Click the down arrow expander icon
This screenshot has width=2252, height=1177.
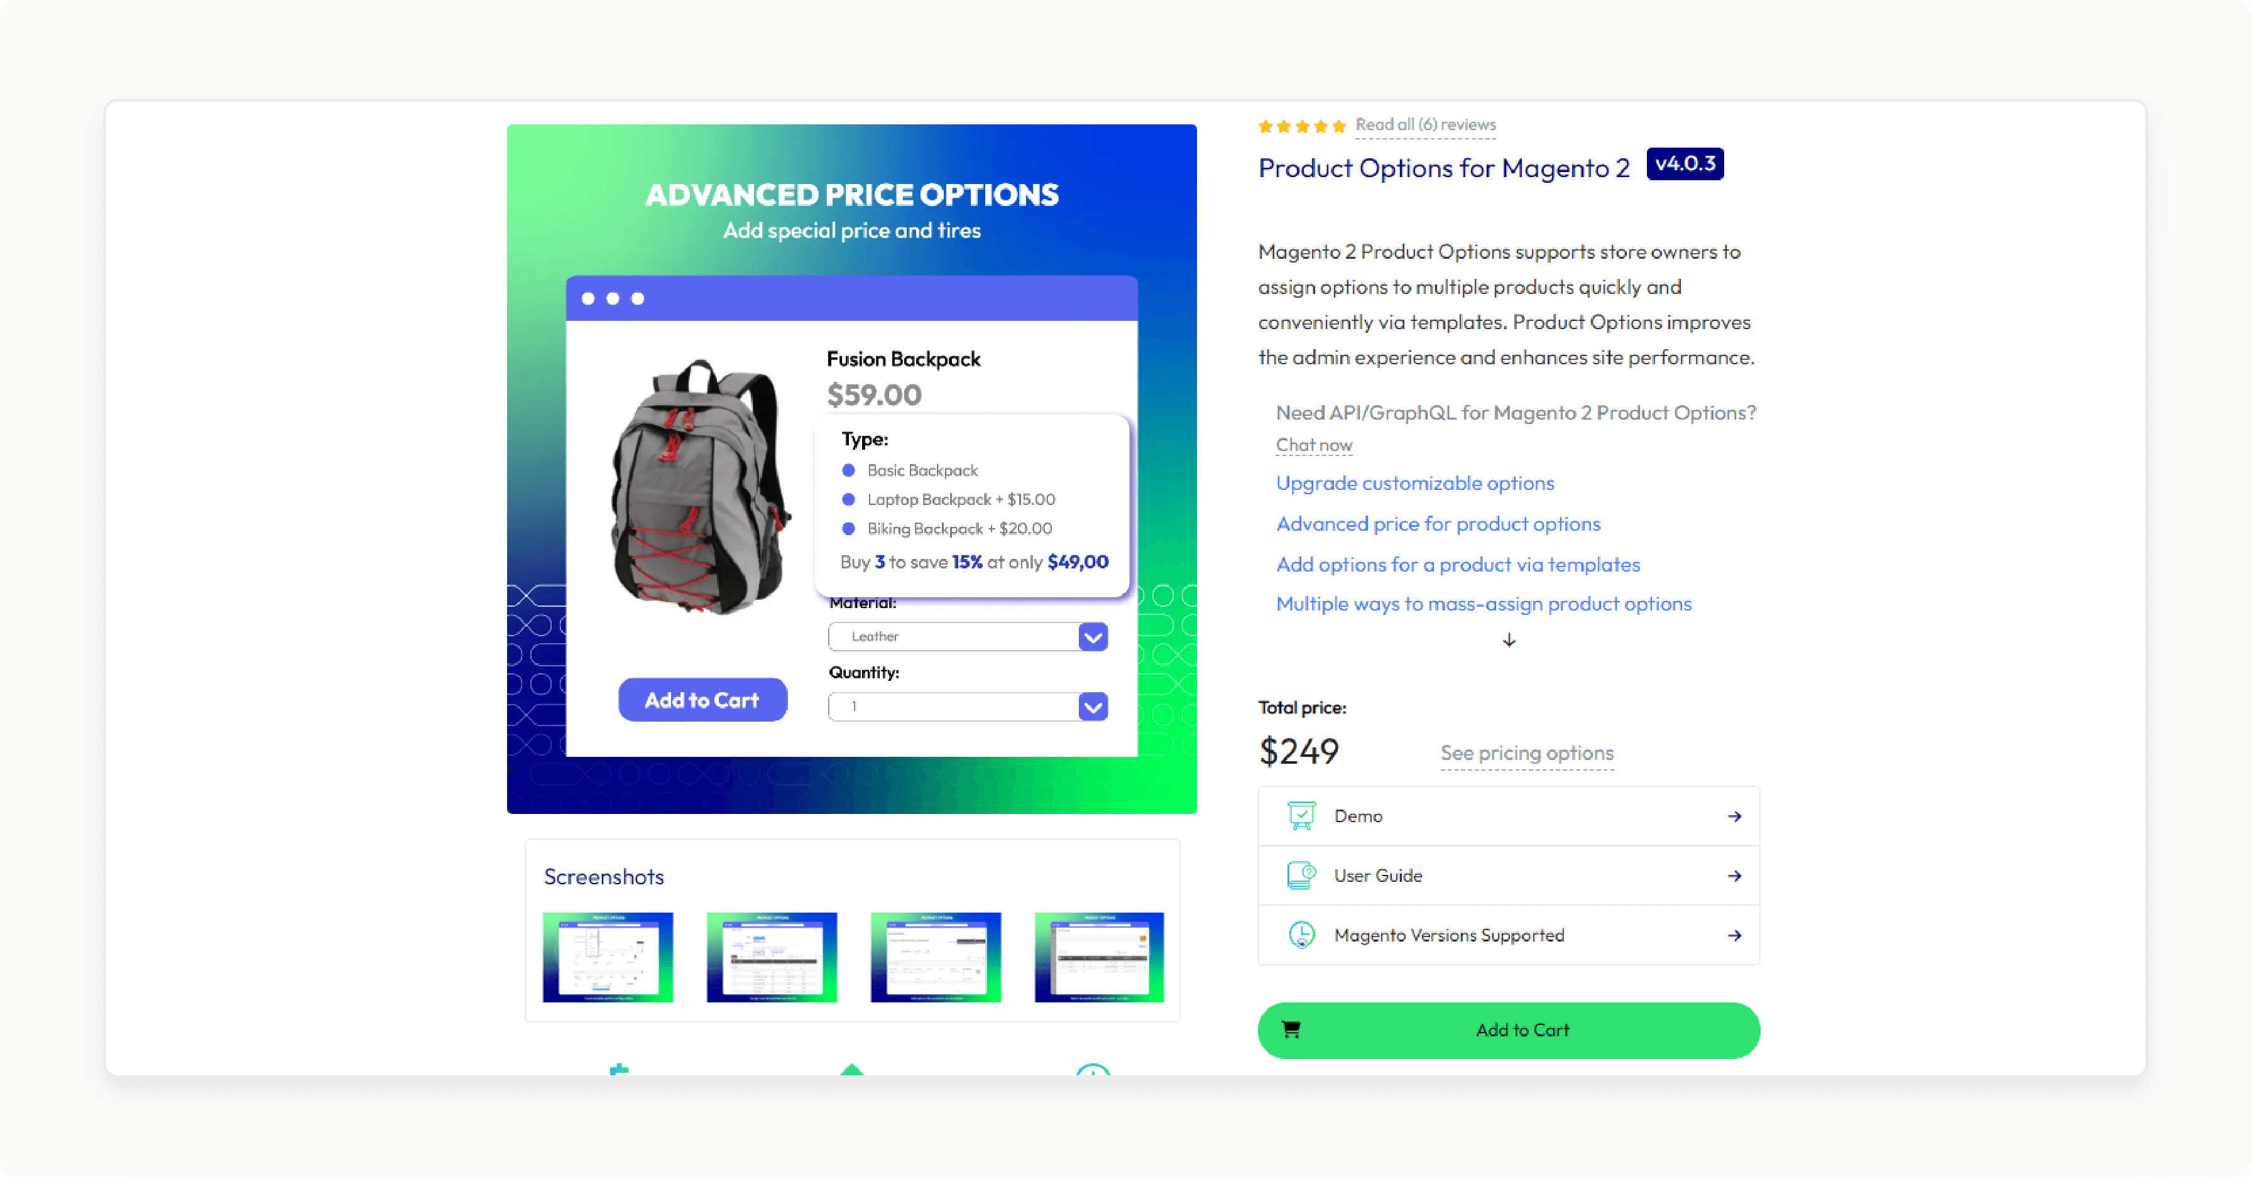(x=1509, y=640)
